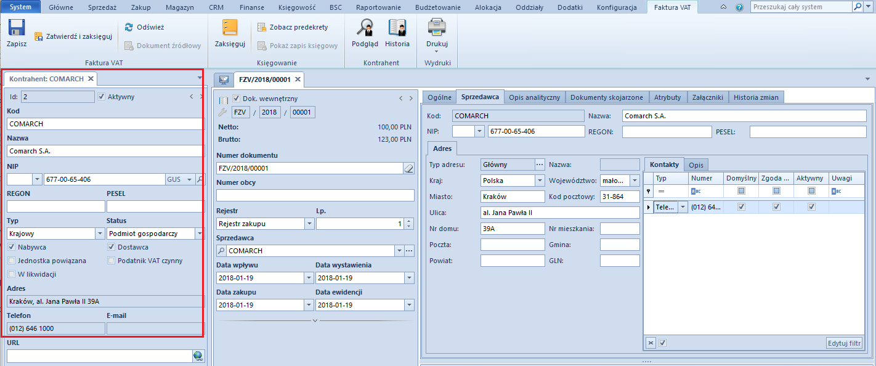Toggle the Aktywny checkbox in Kontrahent panel
Image resolution: width=876 pixels, height=366 pixels.
pyautogui.click(x=102, y=97)
